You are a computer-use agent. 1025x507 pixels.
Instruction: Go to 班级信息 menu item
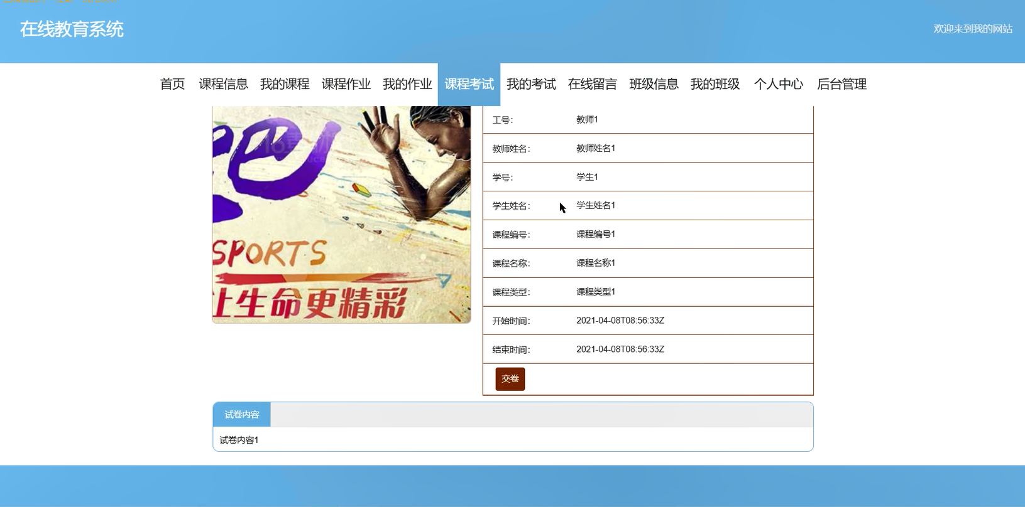coord(654,84)
